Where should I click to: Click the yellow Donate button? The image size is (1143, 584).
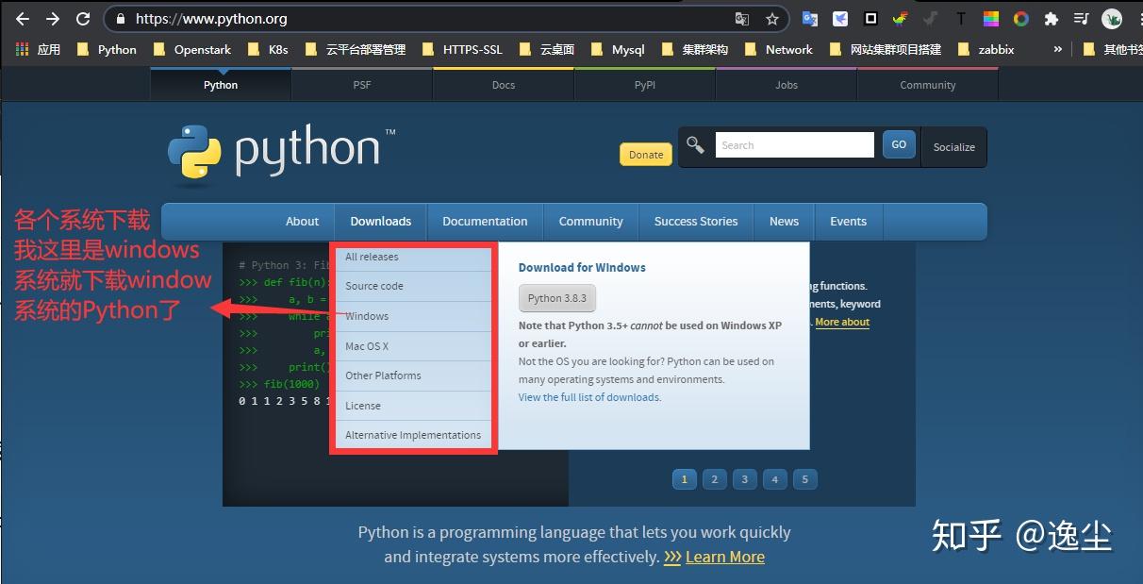(x=646, y=155)
